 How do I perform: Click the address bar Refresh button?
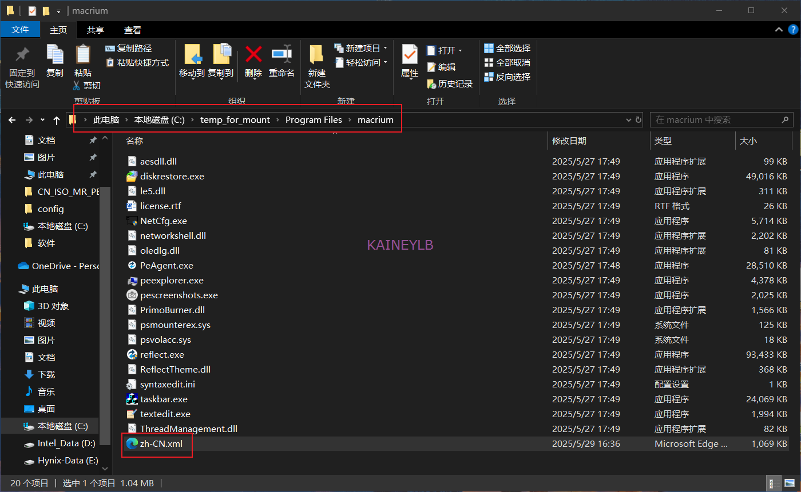pyautogui.click(x=640, y=120)
